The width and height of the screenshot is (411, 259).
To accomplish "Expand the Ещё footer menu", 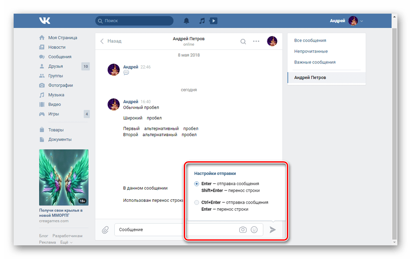I will point(65,242).
